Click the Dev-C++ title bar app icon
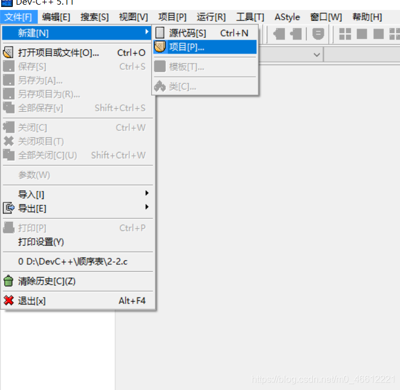Viewport: 400px width, 390px height. pyautogui.click(x=6, y=3)
